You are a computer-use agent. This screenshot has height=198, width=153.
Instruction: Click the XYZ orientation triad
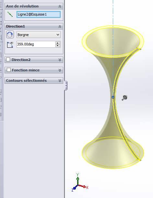pyautogui.click(x=79, y=182)
